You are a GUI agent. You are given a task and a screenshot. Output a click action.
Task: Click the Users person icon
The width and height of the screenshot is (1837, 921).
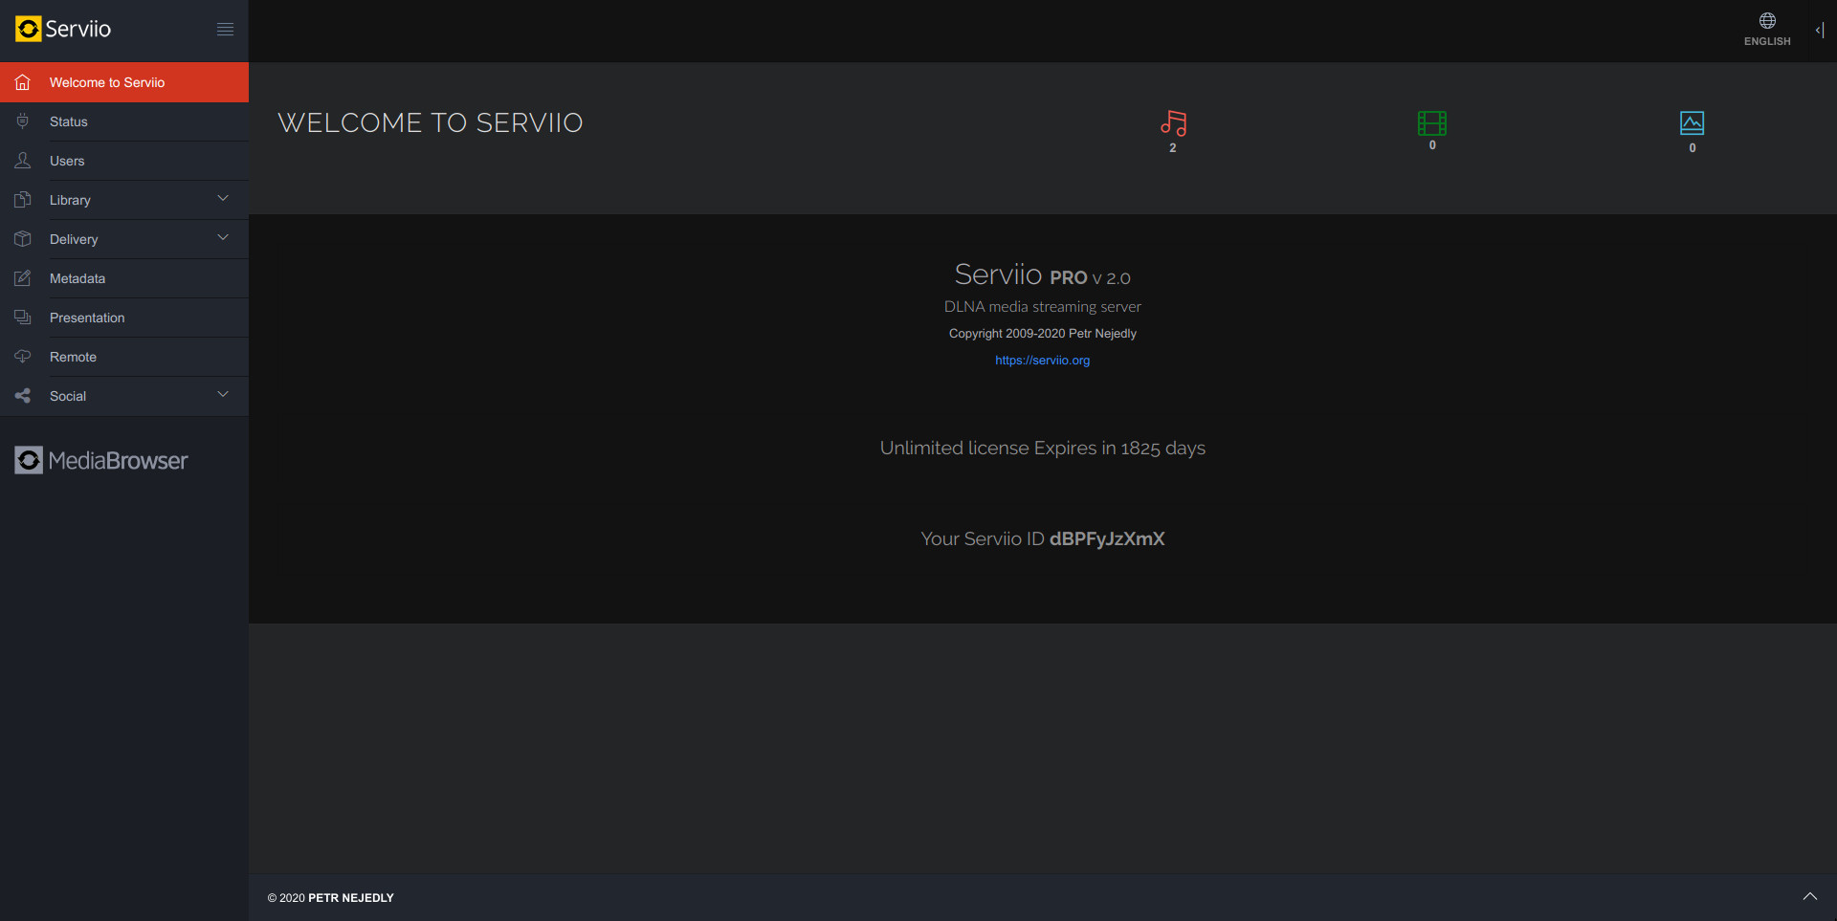(x=23, y=161)
